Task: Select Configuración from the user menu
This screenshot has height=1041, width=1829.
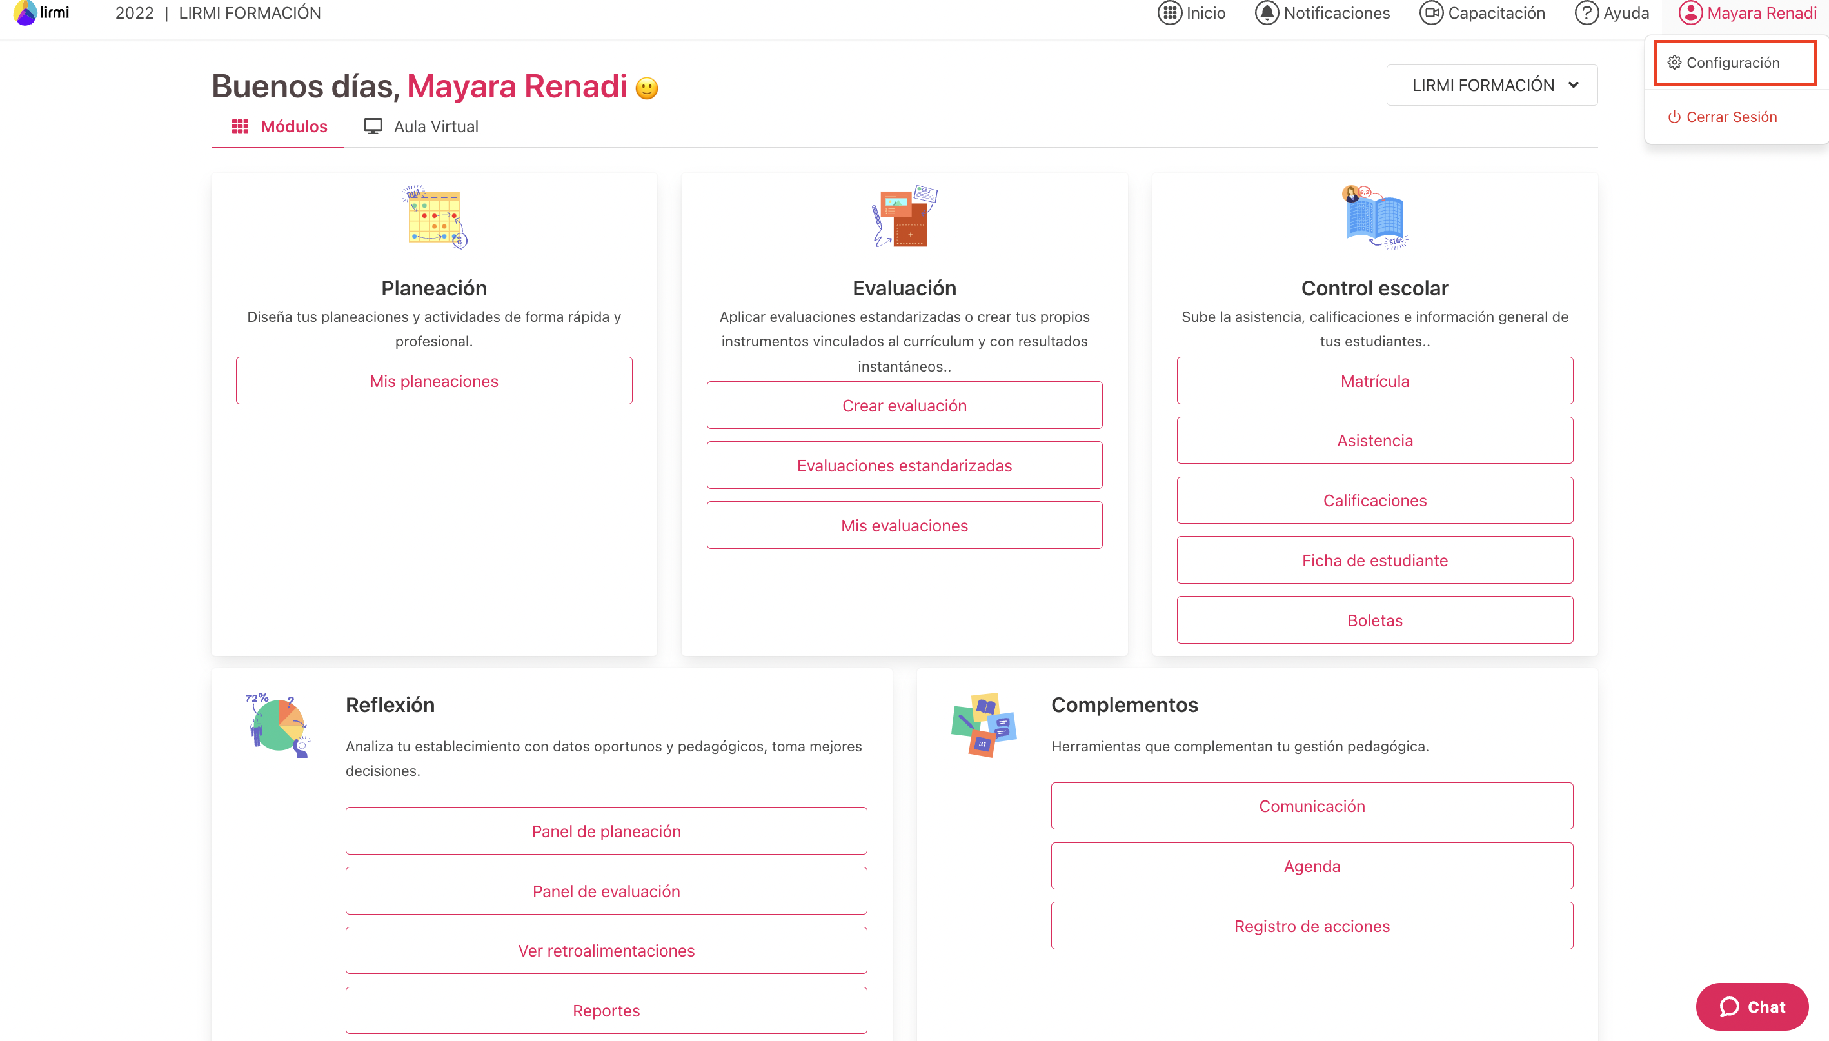Action: tap(1735, 63)
